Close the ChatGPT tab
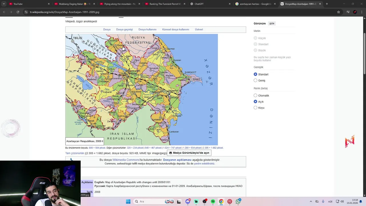Image resolution: width=366 pixels, height=206 pixels. click(230, 4)
